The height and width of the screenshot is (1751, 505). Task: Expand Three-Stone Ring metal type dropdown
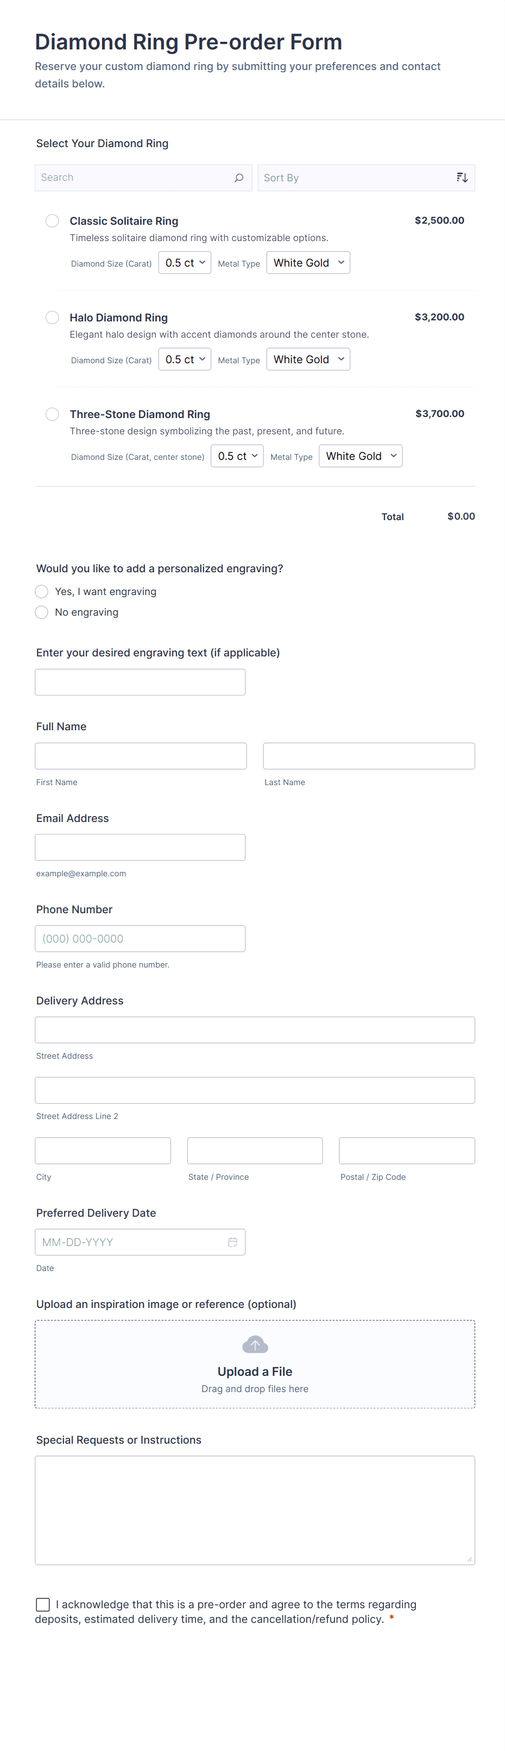click(360, 456)
